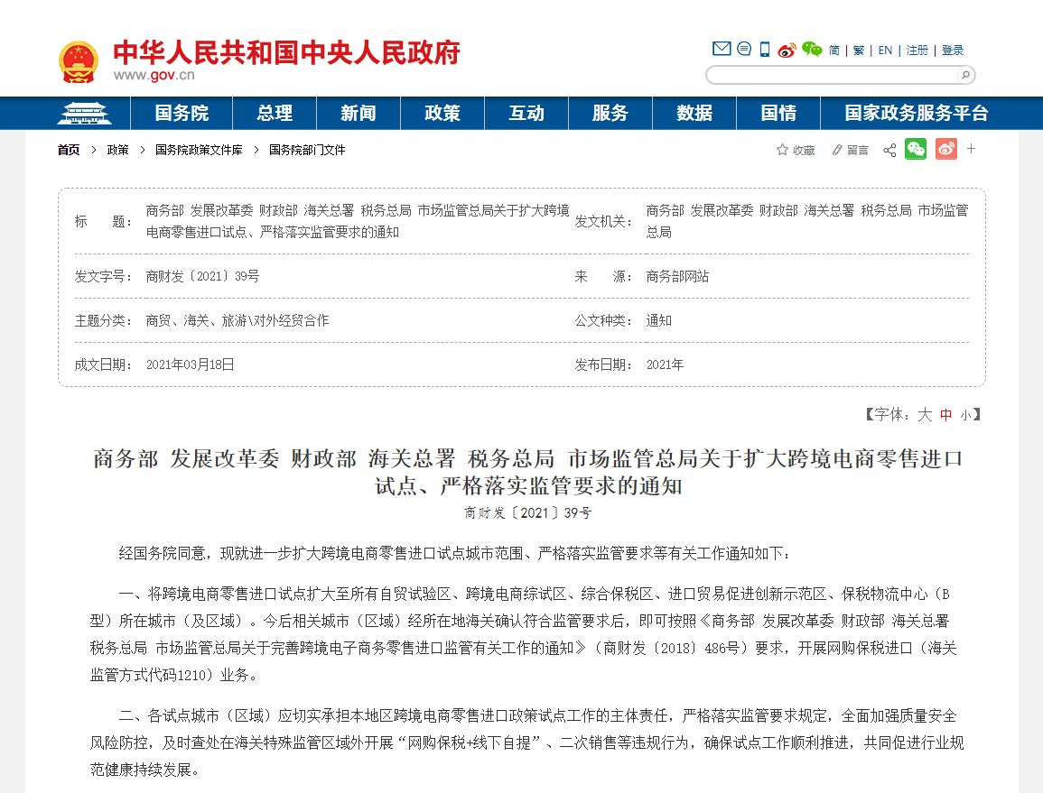Switch the page language to EN
This screenshot has height=793, width=1043.
click(885, 51)
